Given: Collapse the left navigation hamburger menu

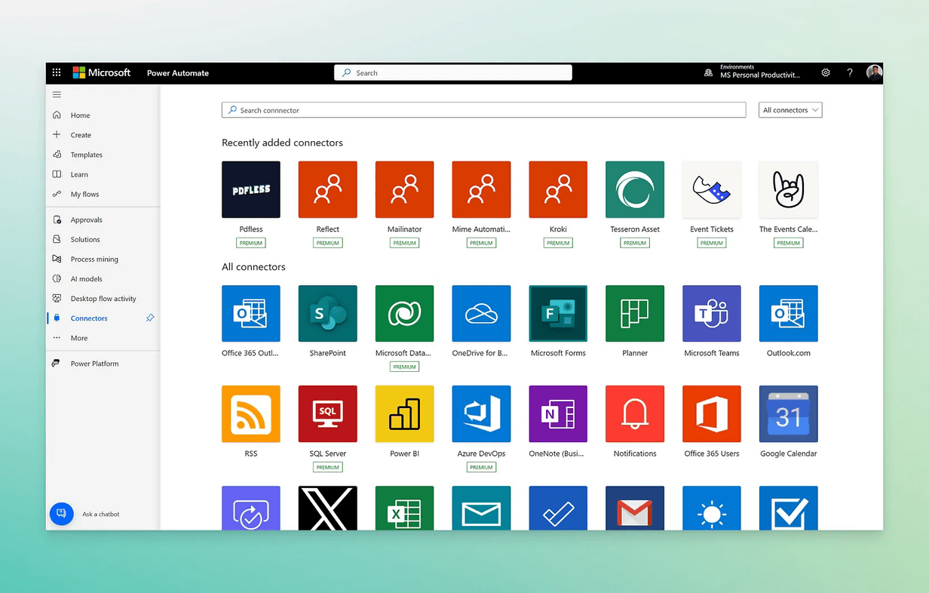Looking at the screenshot, I should click(57, 95).
